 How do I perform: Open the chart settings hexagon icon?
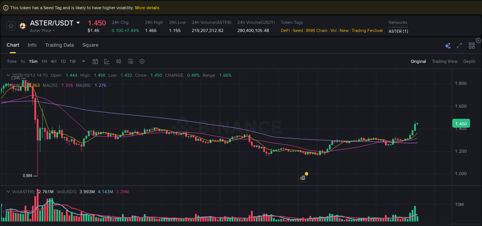click(x=142, y=61)
